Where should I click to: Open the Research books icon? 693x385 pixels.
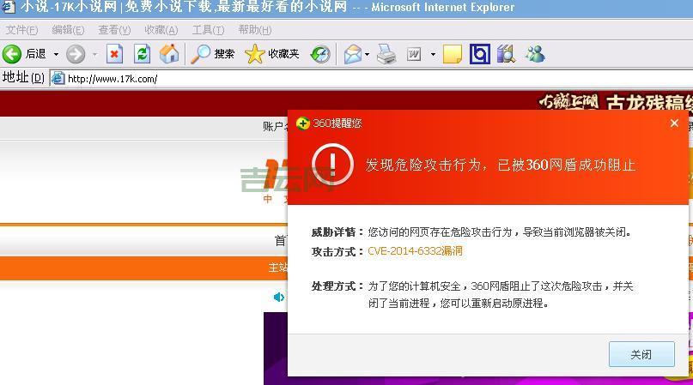pos(506,54)
